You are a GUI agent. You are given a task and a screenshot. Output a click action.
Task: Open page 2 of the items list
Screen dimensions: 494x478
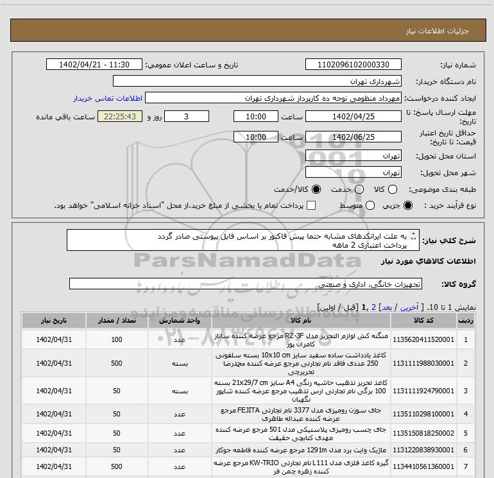[373, 307]
